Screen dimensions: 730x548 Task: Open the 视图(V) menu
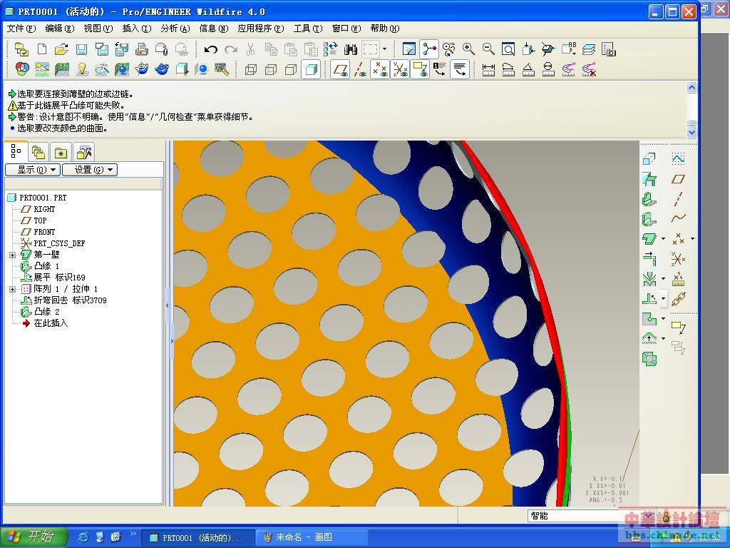[98, 29]
